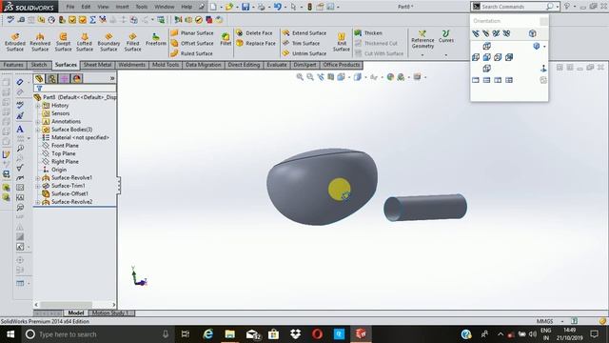Select the Knit Surface tool
Screen dimensions: 609x343
tap(342, 42)
